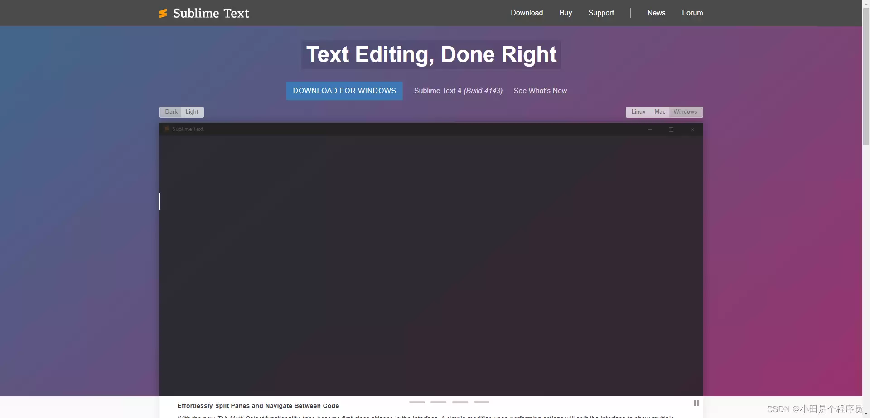Image resolution: width=870 pixels, height=418 pixels.
Task: Jump to first slideshow indicator
Action: click(417, 402)
